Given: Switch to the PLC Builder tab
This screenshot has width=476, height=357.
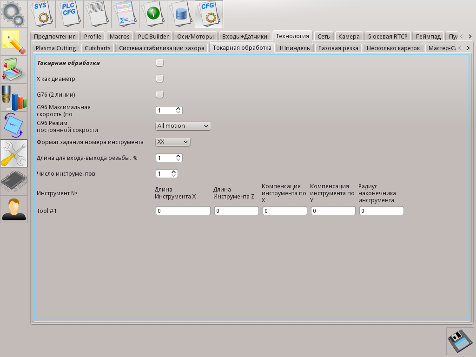Looking at the screenshot, I should pyautogui.click(x=153, y=36).
